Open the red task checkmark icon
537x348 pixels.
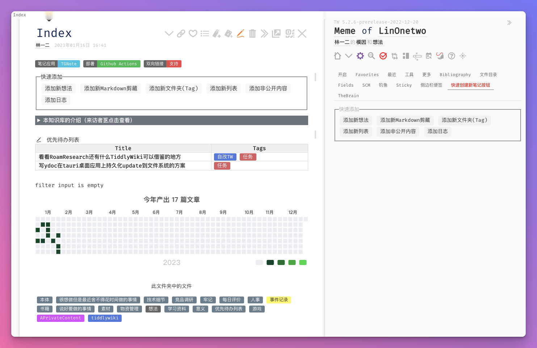coord(383,56)
